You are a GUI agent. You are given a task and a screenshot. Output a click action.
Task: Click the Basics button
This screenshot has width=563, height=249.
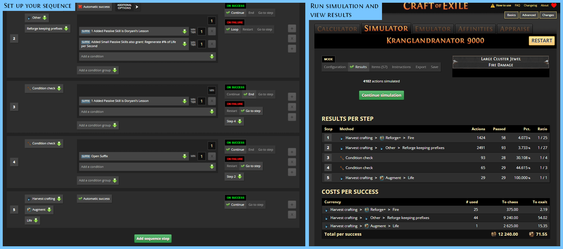[x=511, y=15]
